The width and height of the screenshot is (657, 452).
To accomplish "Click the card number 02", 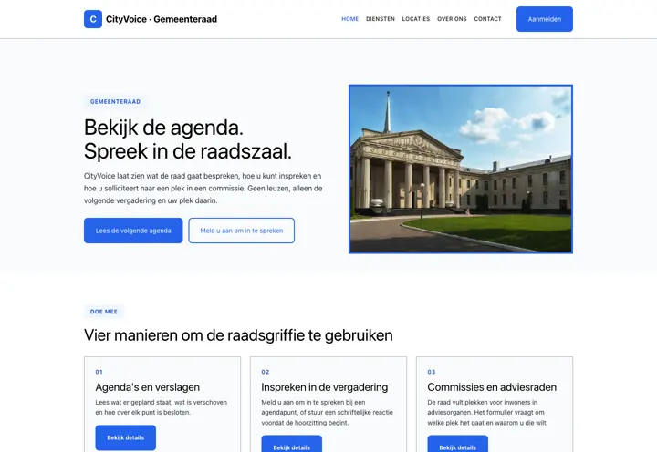I will [266, 372].
